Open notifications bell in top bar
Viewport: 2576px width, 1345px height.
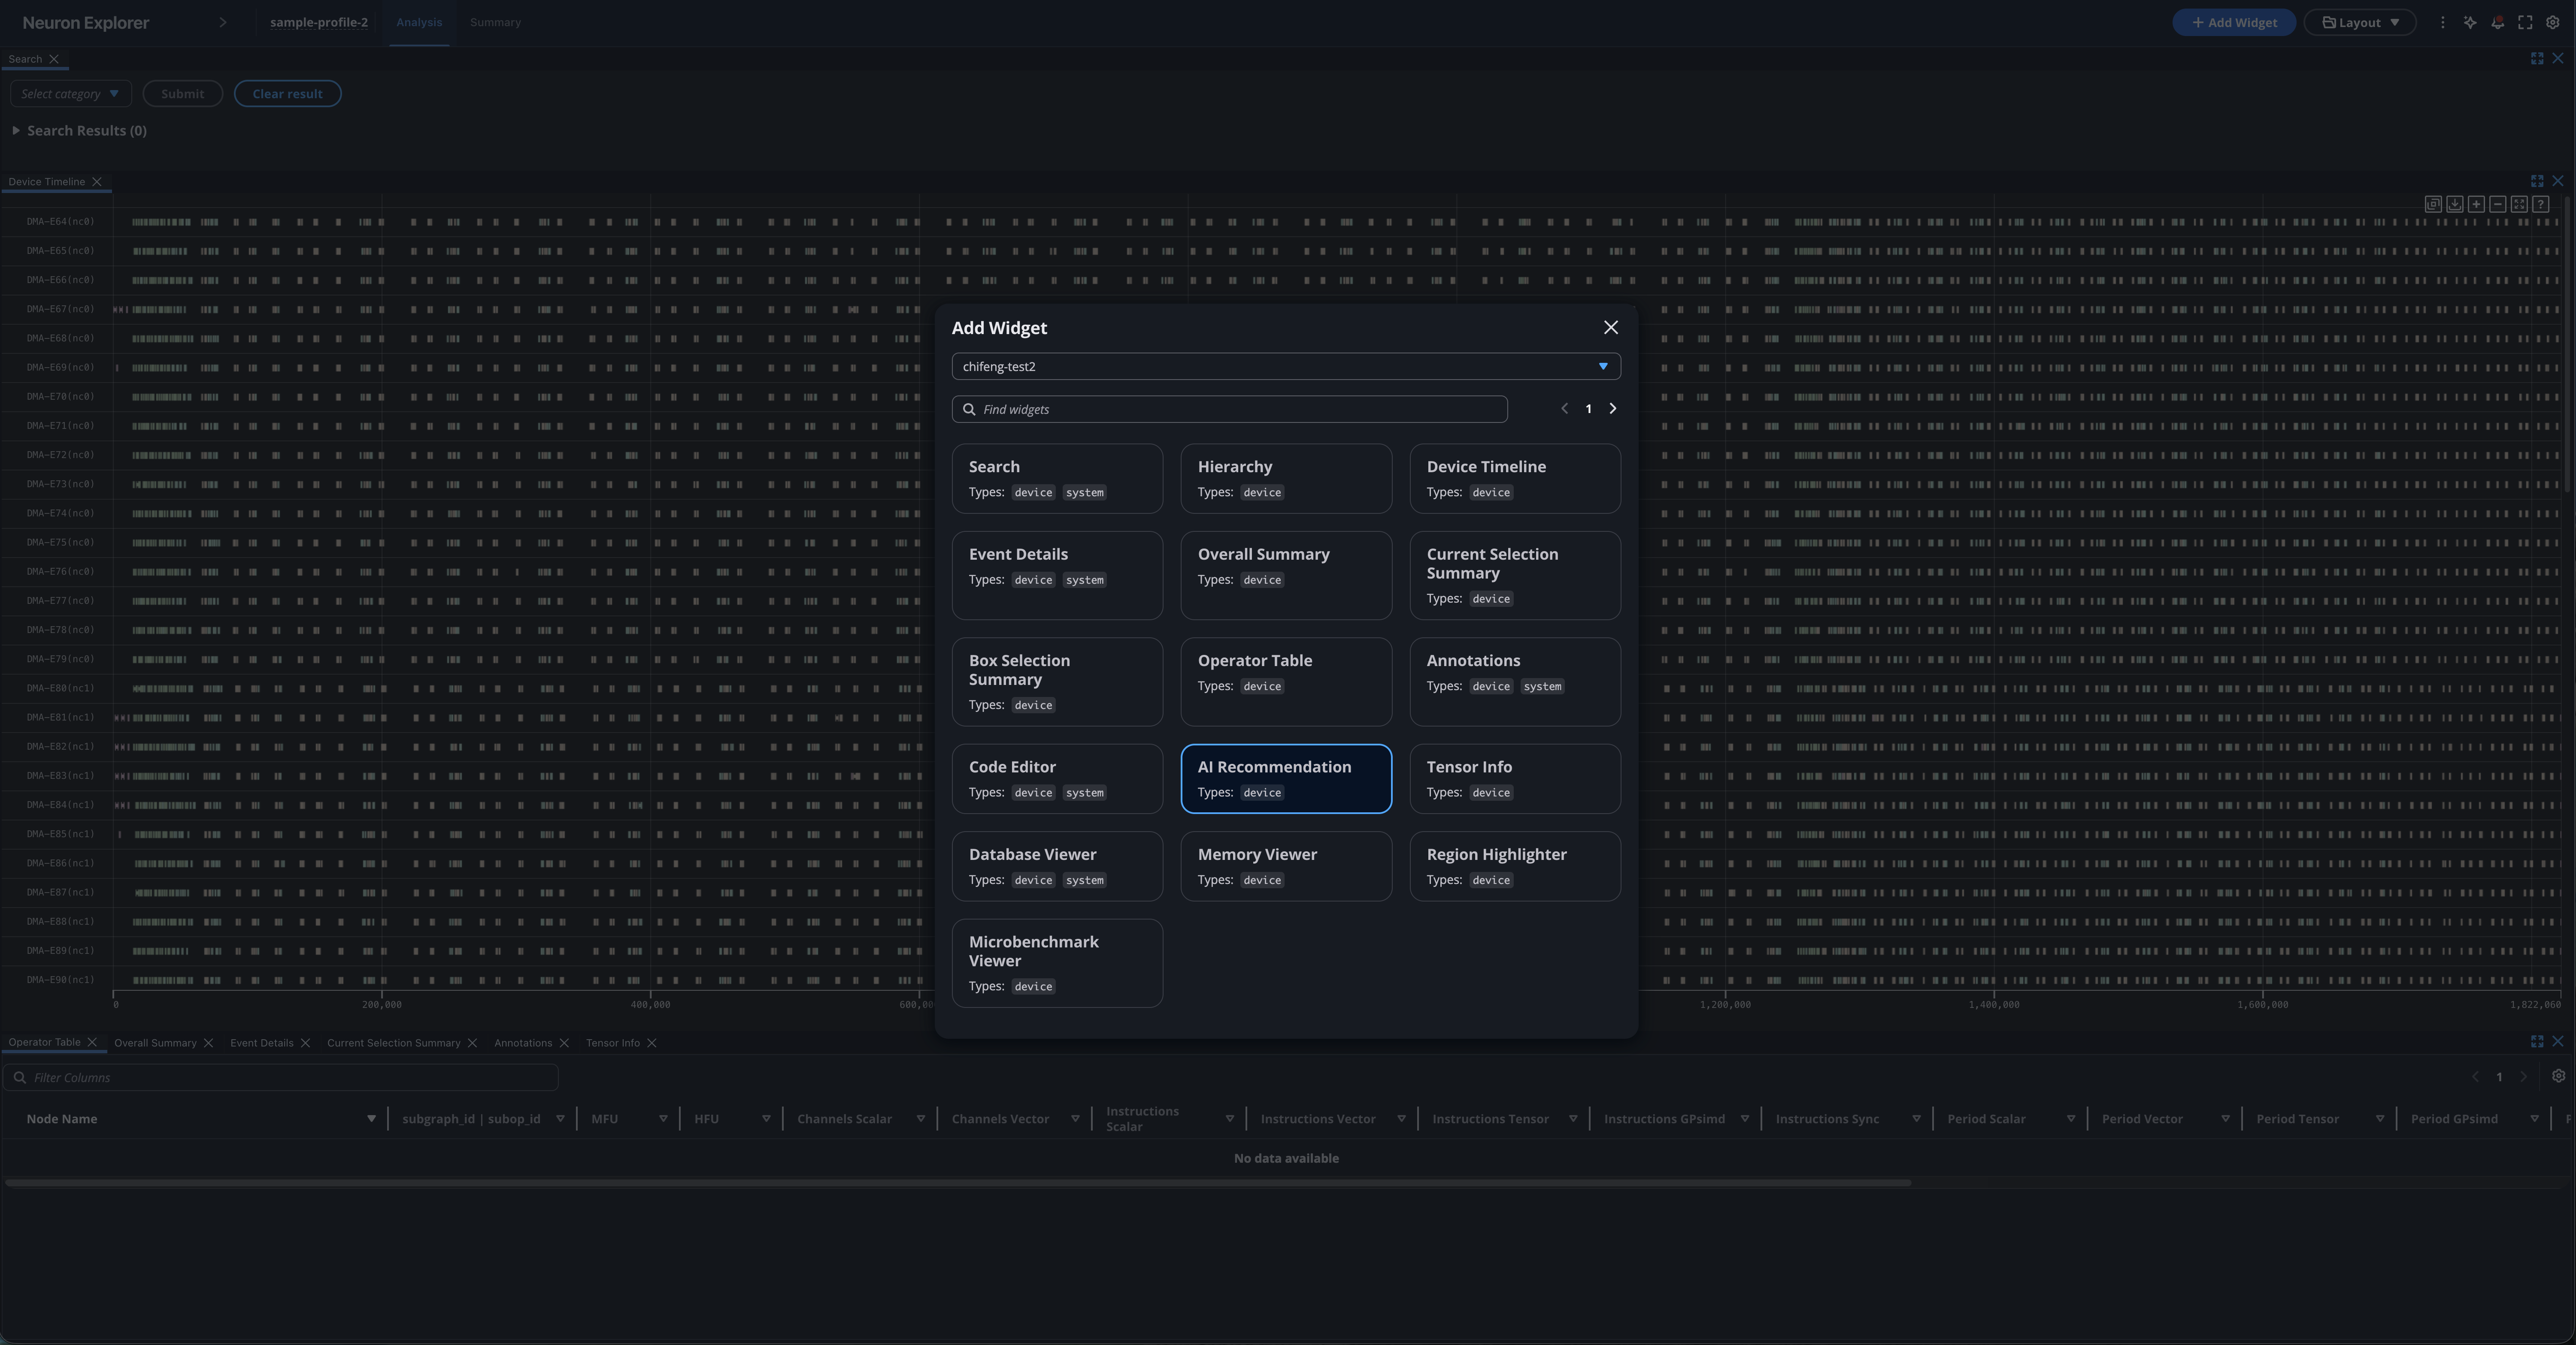(x=2498, y=22)
